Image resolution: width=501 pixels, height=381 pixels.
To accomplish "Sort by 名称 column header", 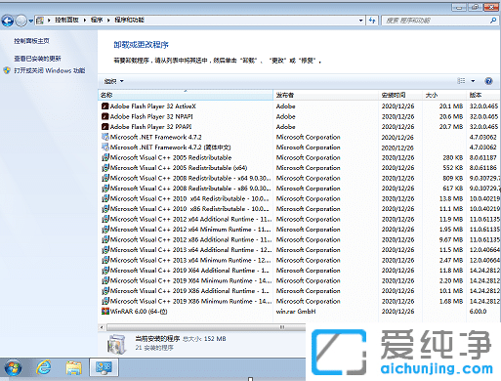I will coord(186,95).
